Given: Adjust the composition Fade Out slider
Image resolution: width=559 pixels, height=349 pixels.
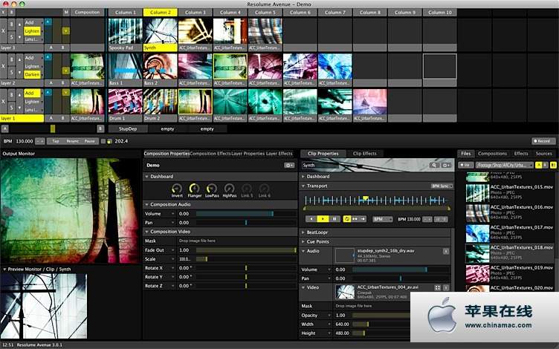Looking at the screenshot, I should [246, 250].
